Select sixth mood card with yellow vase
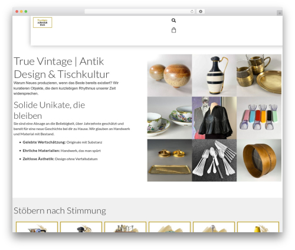 point(258,227)
